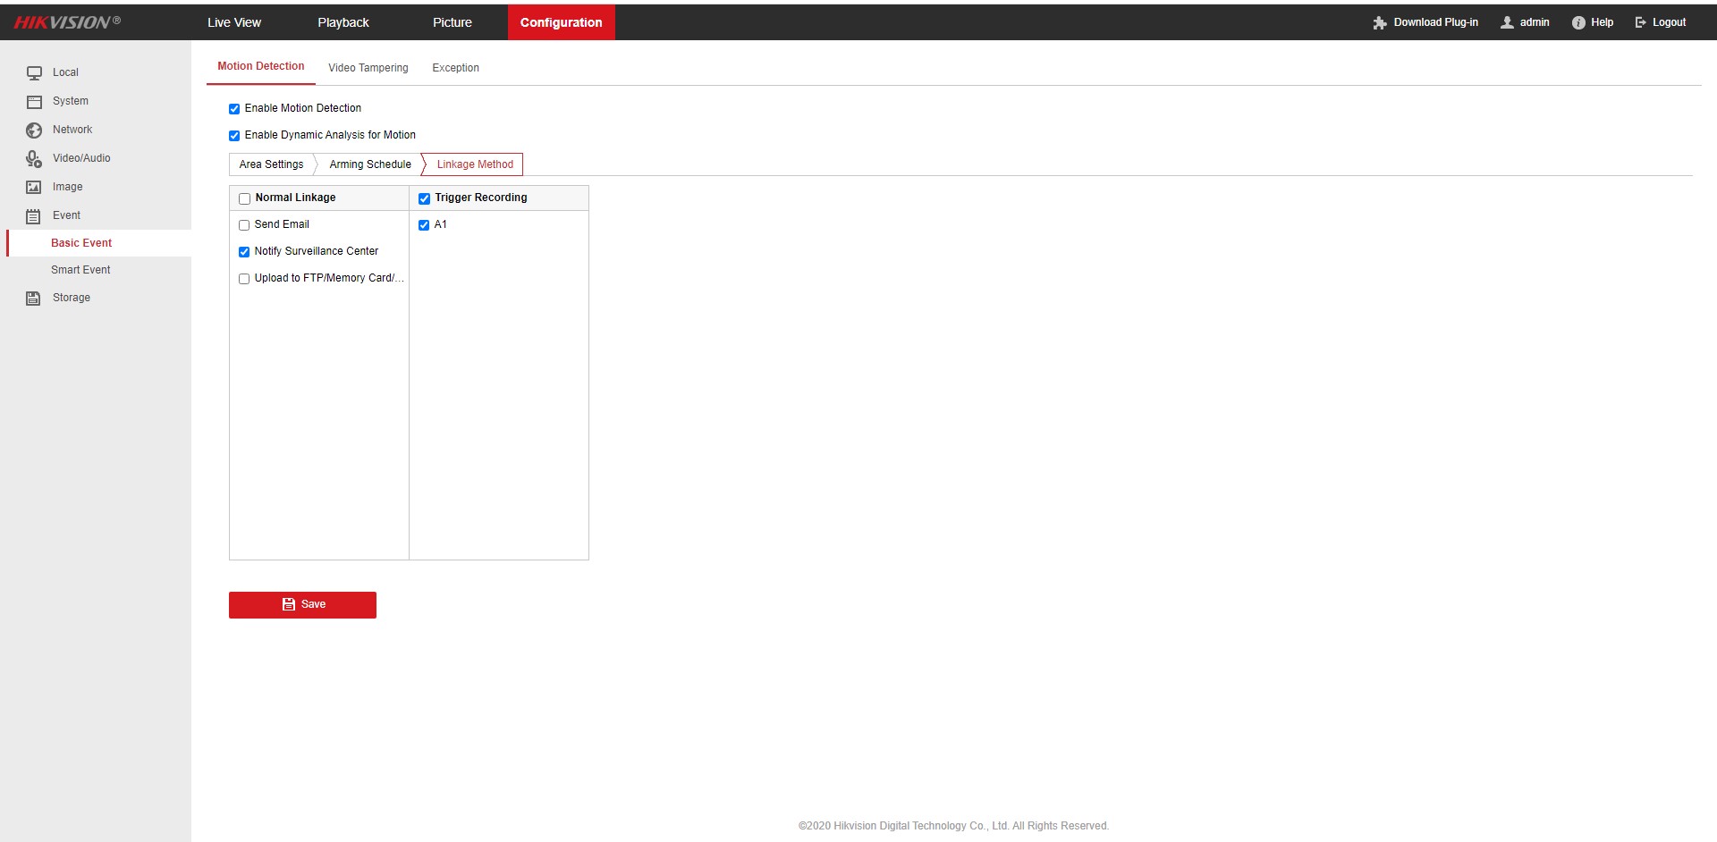Select Basic Event in the sidebar
This screenshot has width=1717, height=842.
pyautogui.click(x=81, y=243)
